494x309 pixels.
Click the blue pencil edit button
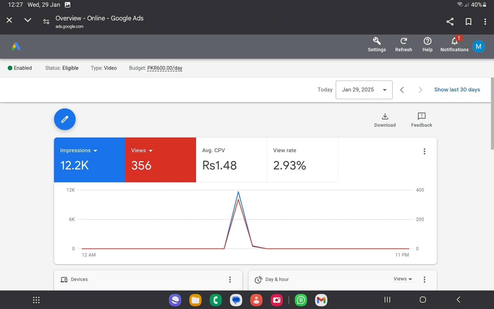pos(65,119)
